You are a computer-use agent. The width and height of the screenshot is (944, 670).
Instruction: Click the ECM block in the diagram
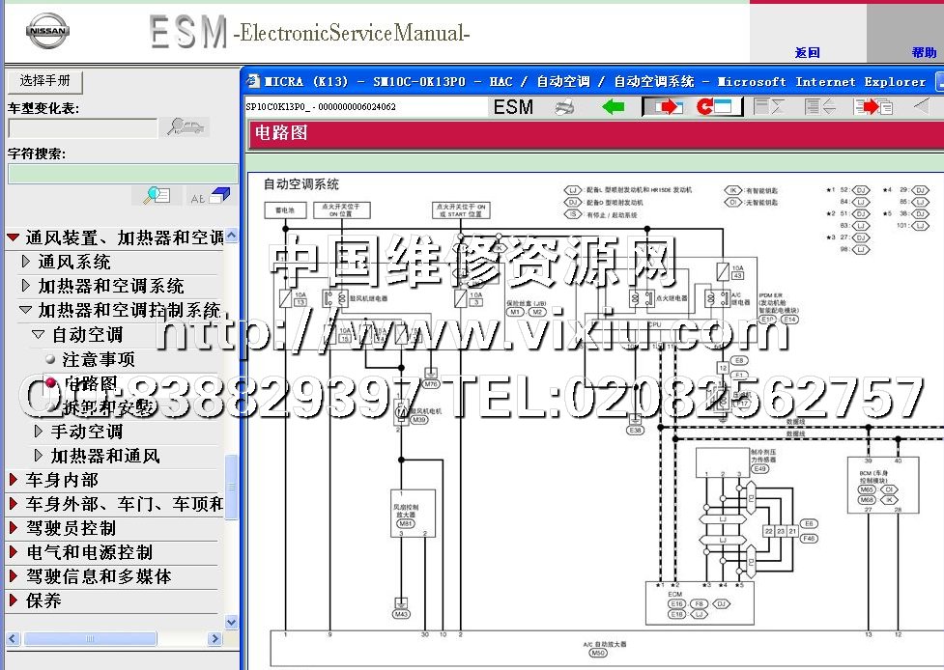[x=699, y=602]
